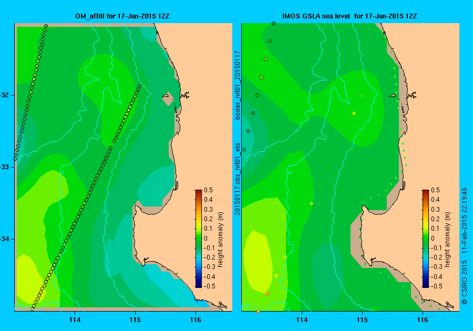Click the left map's 'height anomaly (m)' label
This screenshot has height=331, width=473.
tap(221, 240)
